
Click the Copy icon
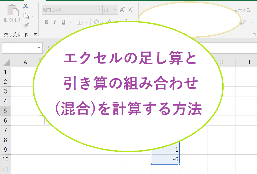[x=26, y=16]
